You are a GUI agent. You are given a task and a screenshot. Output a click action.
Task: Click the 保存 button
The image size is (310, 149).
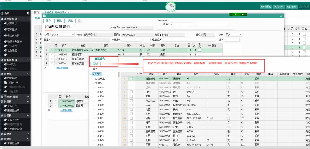49,21
